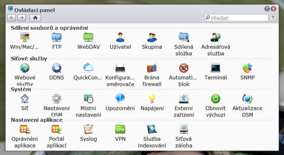Go to control panel home button
Image resolution: width=284 pixels, height=155 pixels.
[35, 18]
